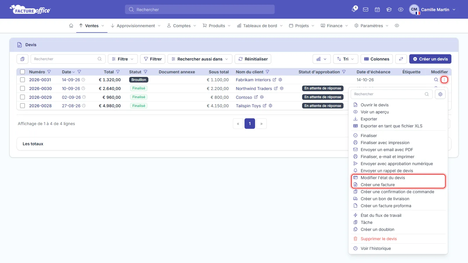Expand the Rechercher aussi dans dropdown
Viewport: 468px width, 263px height.
tap(200, 59)
